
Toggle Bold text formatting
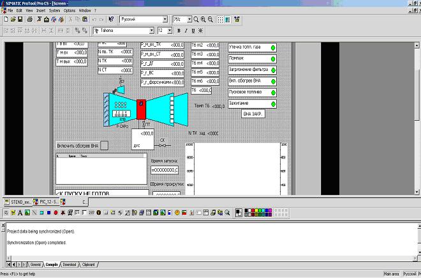coord(179,30)
